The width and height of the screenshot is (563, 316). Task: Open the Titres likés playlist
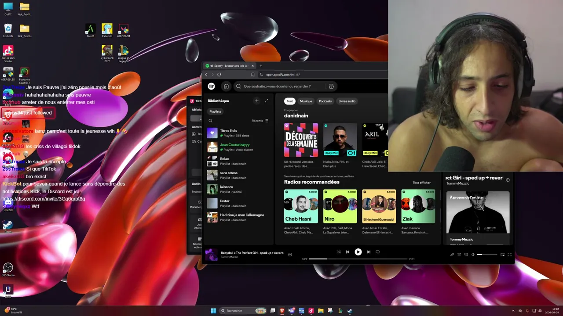tap(238, 133)
